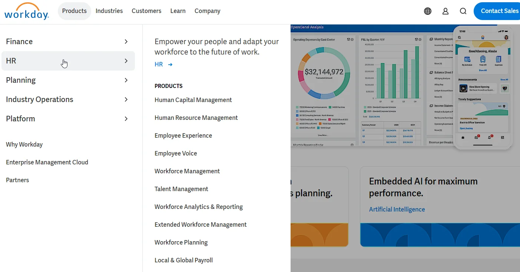
Task: Open Workforce Planning product
Action: click(181, 242)
